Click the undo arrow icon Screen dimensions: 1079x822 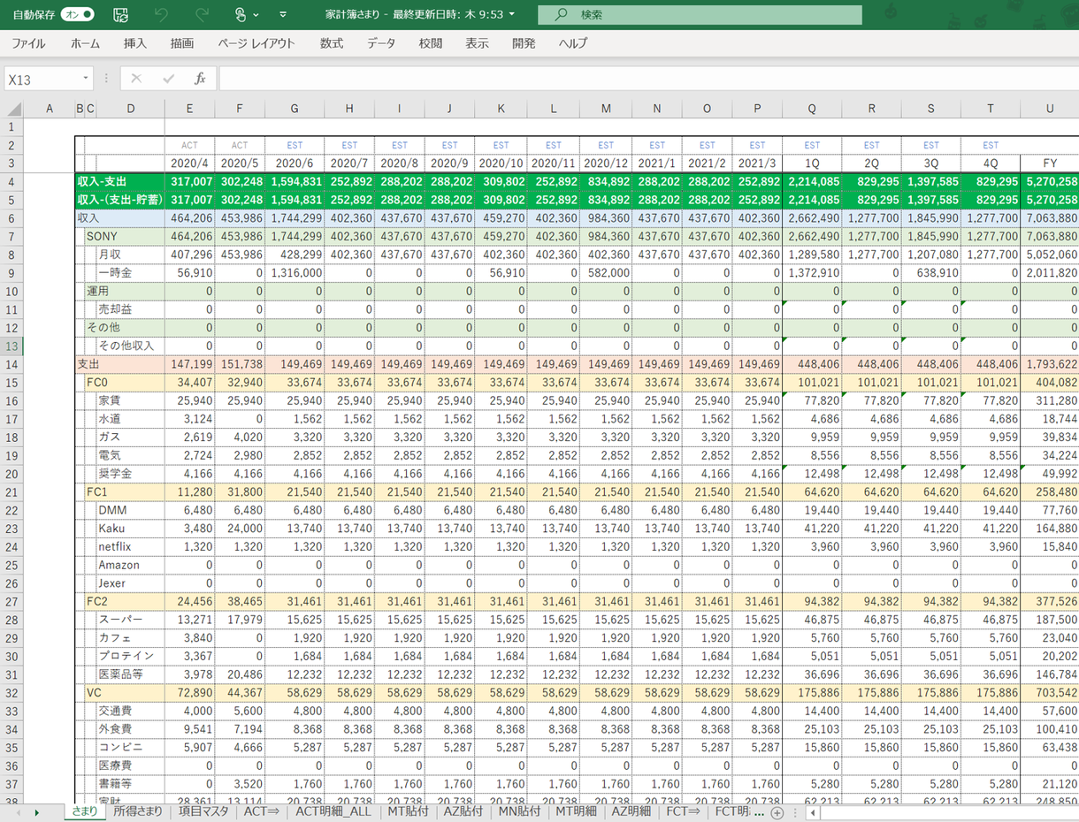point(161,15)
